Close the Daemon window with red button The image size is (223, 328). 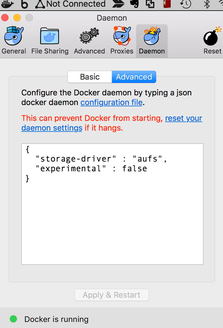pos(5,18)
